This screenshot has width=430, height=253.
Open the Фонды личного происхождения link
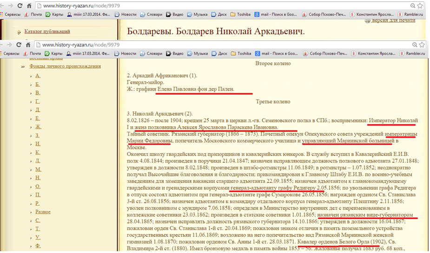click(65, 66)
